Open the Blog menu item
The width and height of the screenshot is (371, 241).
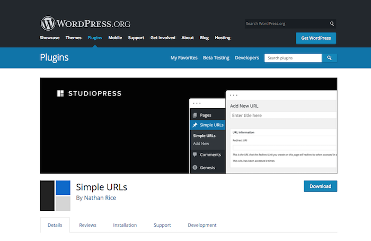click(204, 38)
